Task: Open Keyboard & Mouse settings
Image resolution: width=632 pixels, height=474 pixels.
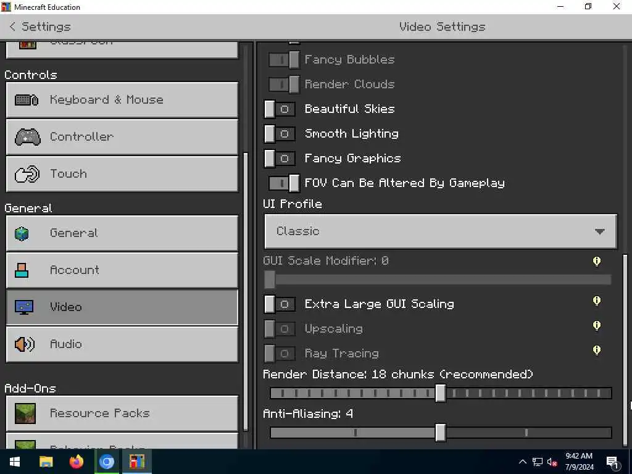Action: [122, 100]
